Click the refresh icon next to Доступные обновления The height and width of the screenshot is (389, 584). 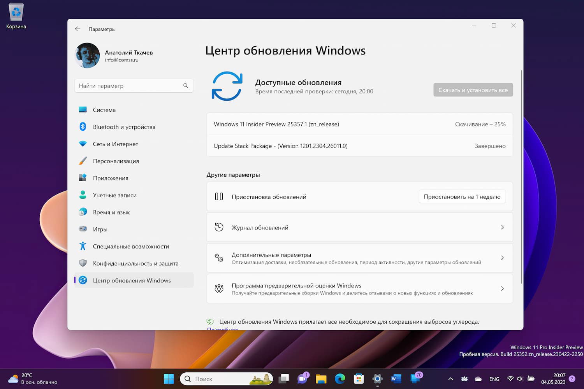(227, 86)
